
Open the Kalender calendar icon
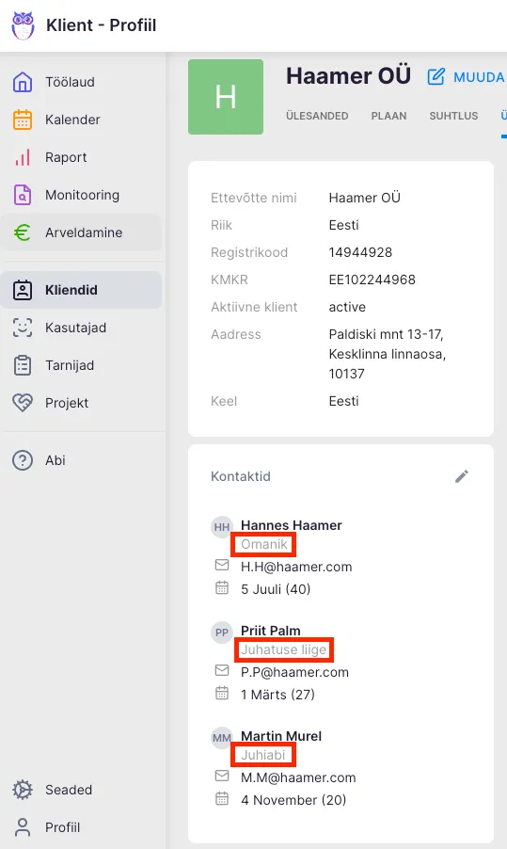point(23,120)
